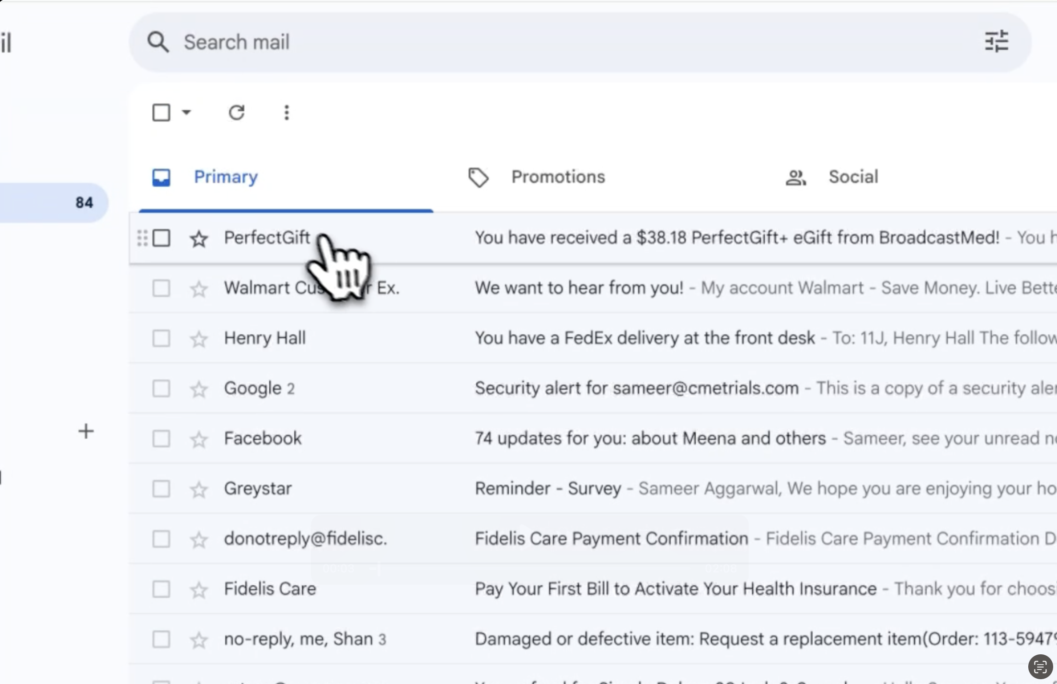
Task: Open search filter options icon
Action: point(997,41)
